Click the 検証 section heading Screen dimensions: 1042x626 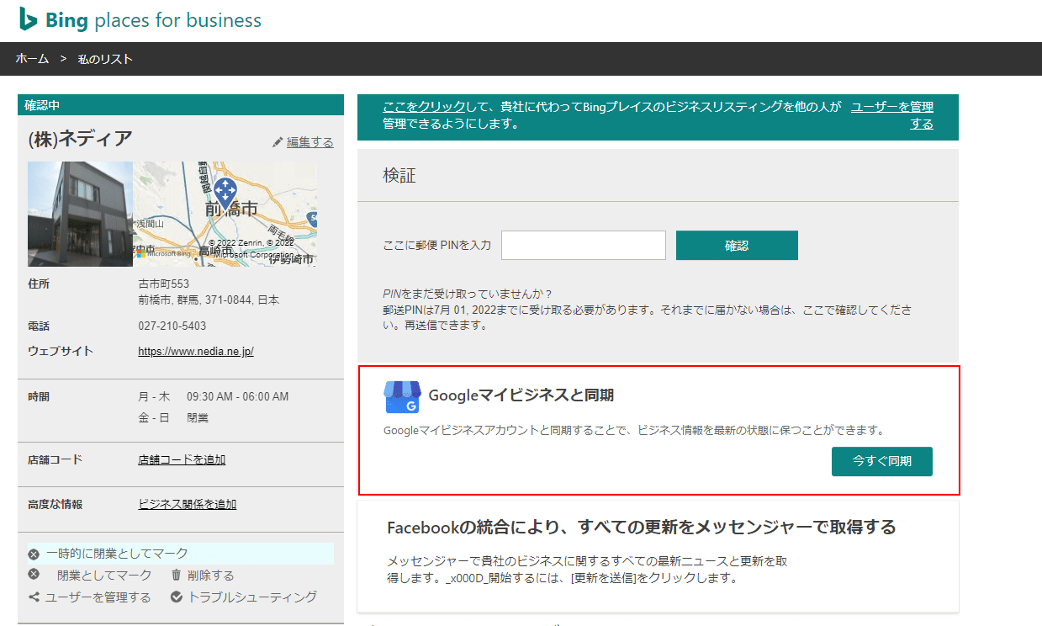[399, 176]
